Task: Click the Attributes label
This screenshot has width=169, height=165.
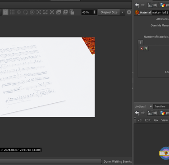Action: 162,19
